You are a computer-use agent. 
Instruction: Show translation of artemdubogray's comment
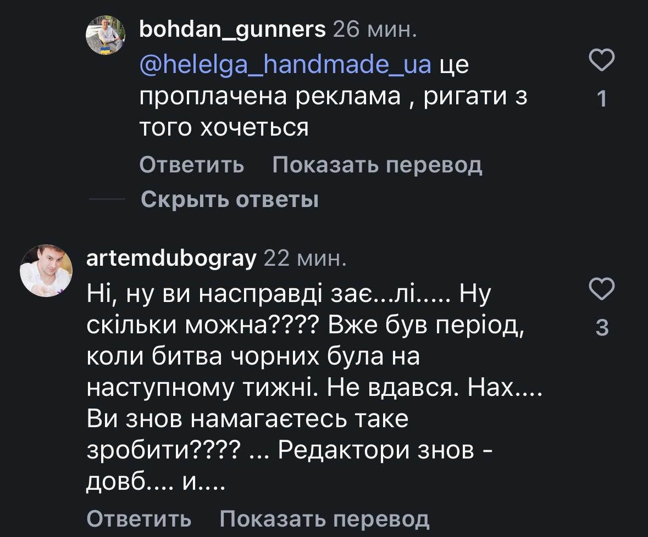(324, 518)
